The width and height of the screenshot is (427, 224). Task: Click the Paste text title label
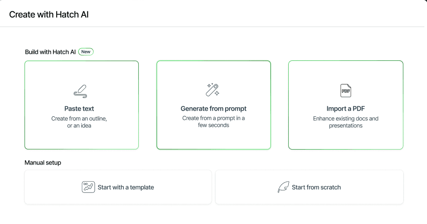(x=79, y=108)
